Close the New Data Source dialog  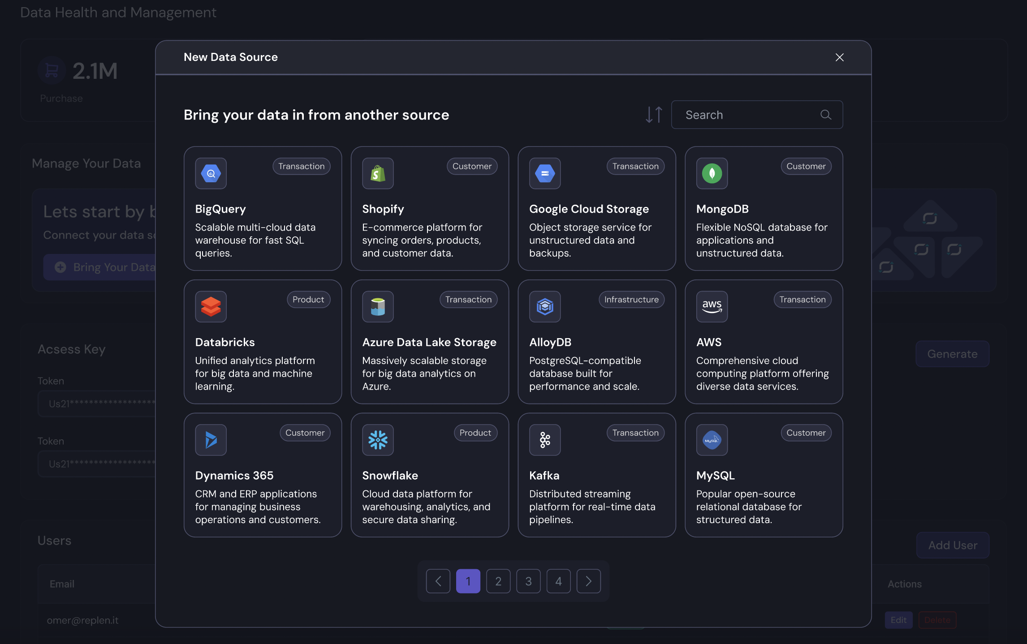pyautogui.click(x=839, y=57)
